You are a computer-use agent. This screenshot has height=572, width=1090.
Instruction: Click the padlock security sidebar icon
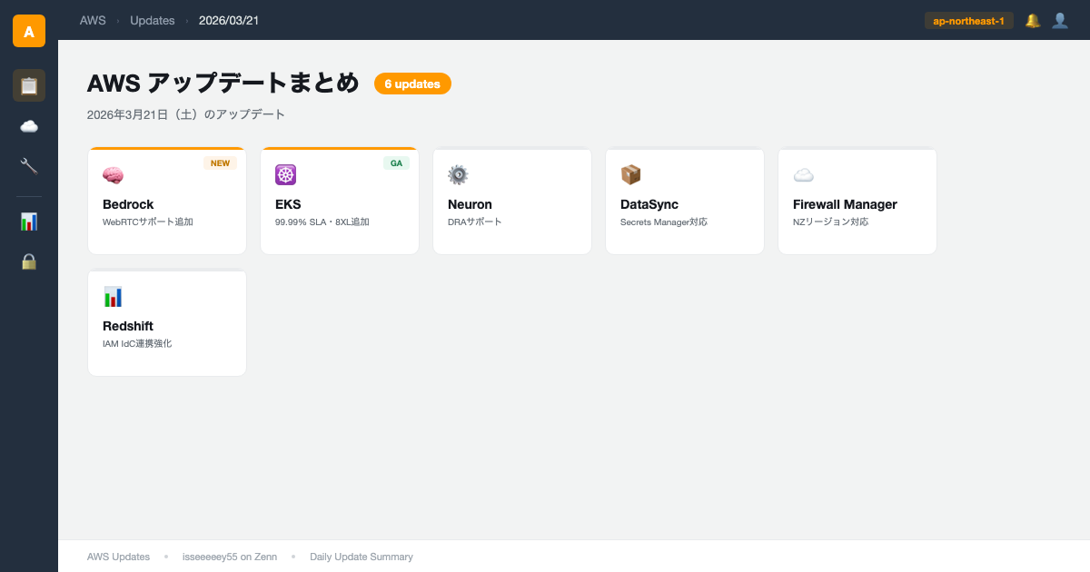pyautogui.click(x=29, y=261)
